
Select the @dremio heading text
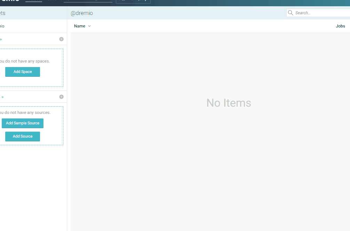pyautogui.click(x=82, y=13)
